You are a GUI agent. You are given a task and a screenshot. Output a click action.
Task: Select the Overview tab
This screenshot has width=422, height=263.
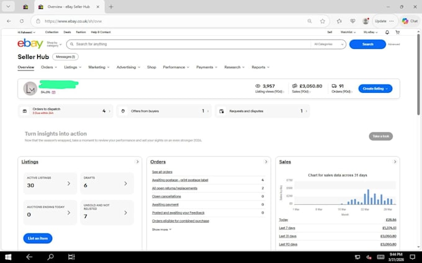click(26, 67)
